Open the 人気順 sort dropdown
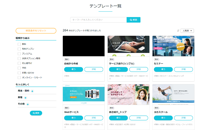 point(187,31)
